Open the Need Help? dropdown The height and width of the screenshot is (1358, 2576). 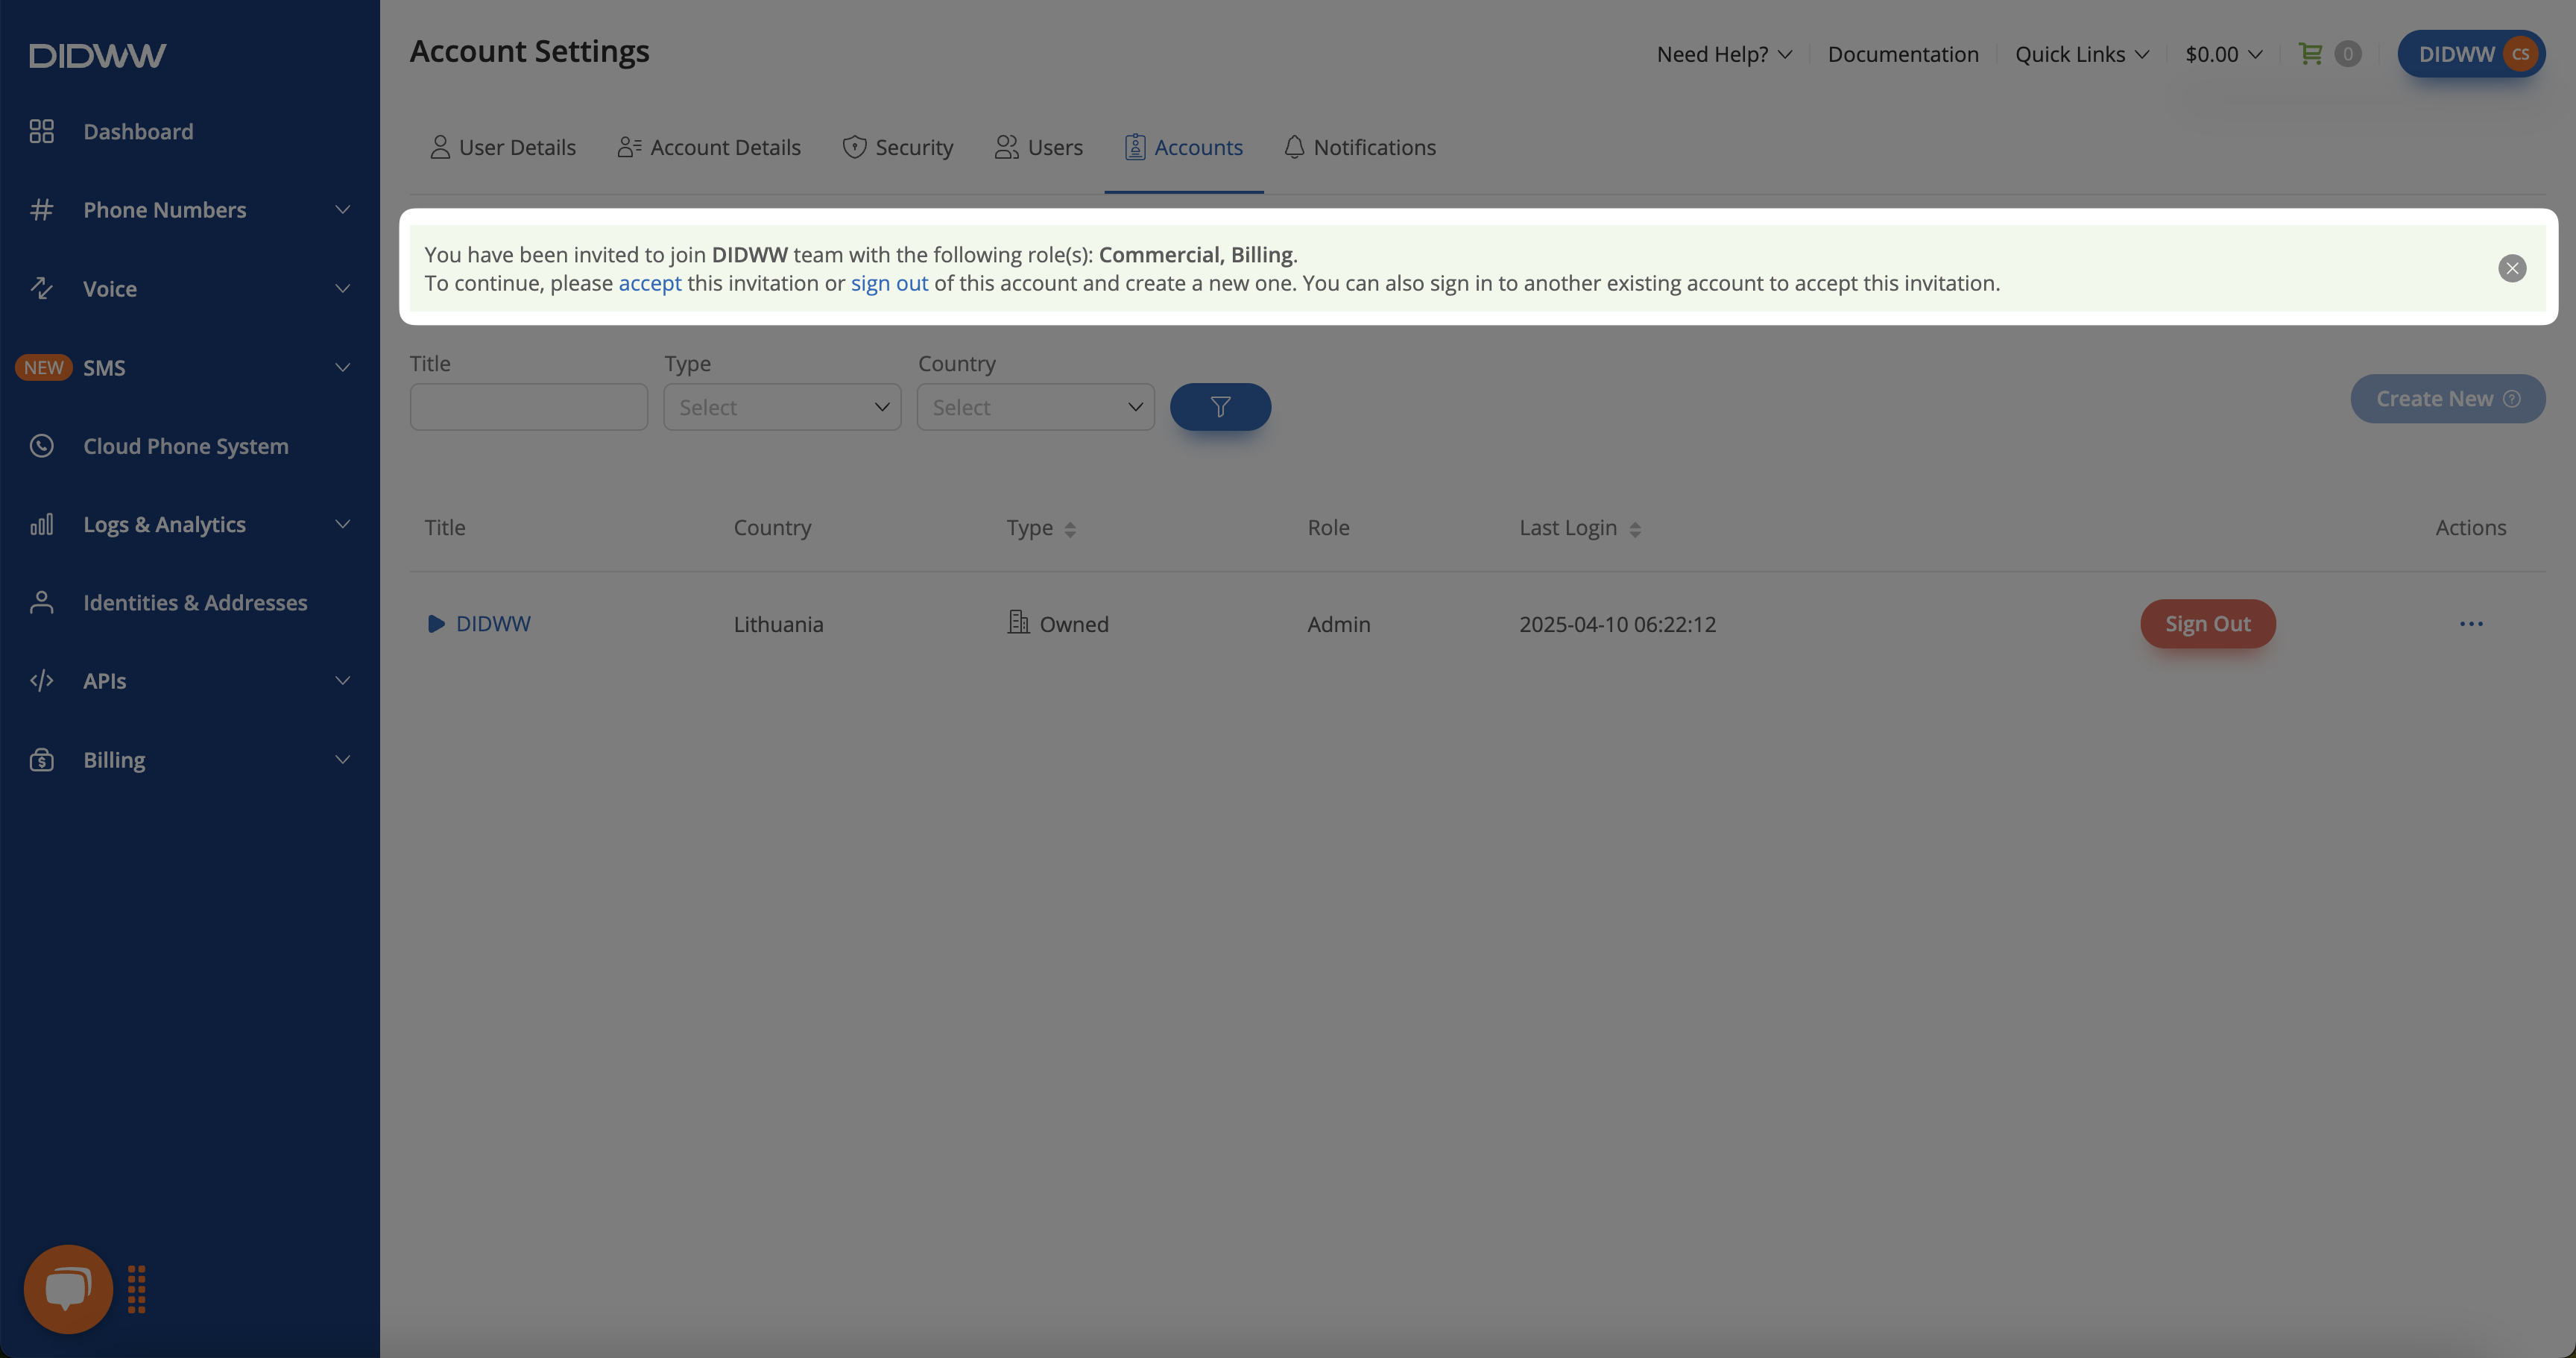[x=1724, y=54]
